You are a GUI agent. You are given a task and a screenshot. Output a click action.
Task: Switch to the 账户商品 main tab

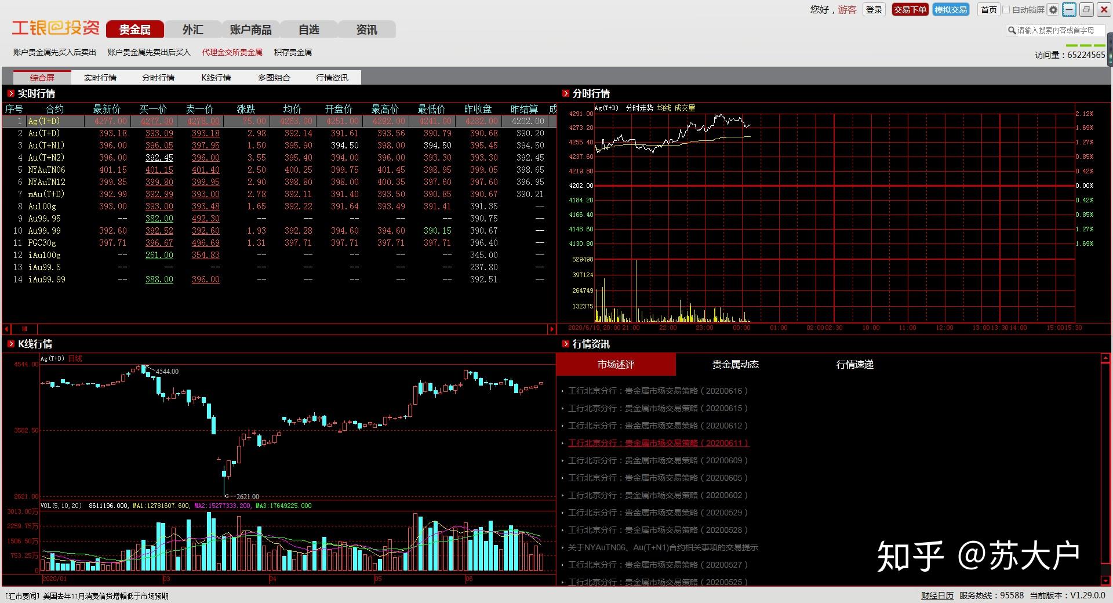pyautogui.click(x=251, y=30)
